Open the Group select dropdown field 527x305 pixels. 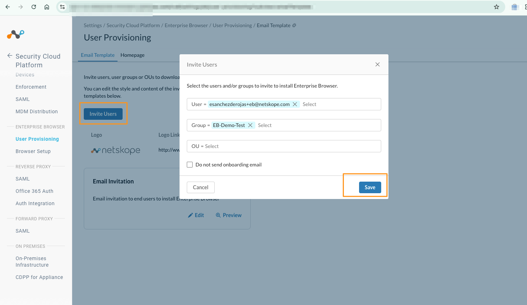click(318, 125)
